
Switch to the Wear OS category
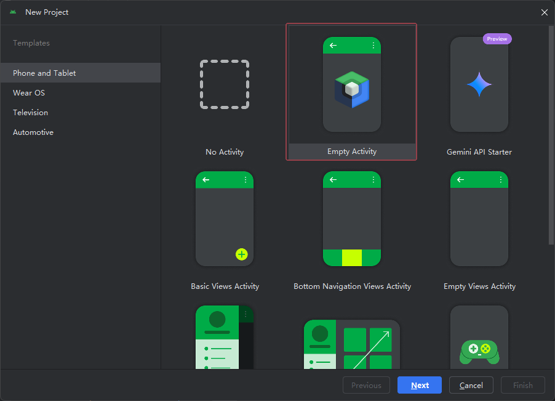(28, 92)
